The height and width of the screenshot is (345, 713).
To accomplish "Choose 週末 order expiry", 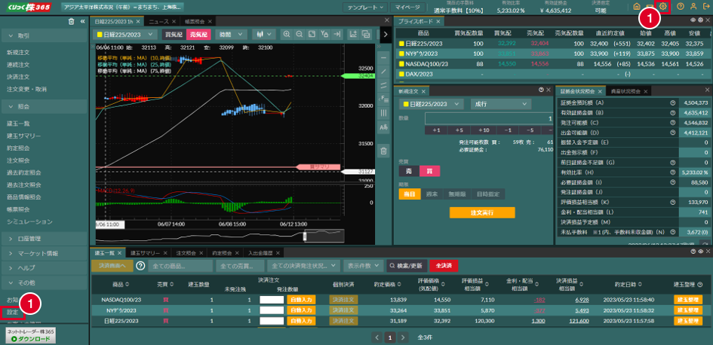I will pyautogui.click(x=432, y=194).
